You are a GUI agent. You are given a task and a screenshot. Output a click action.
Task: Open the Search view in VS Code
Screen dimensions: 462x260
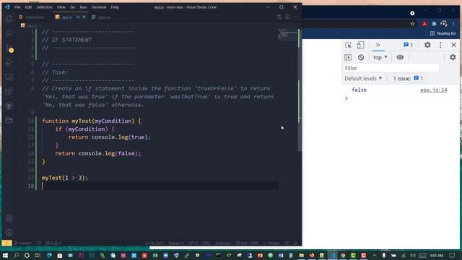coord(9,33)
